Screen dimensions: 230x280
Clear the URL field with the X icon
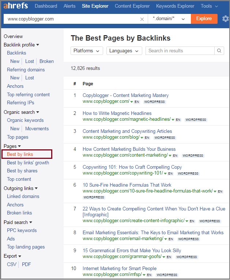coord(142,19)
